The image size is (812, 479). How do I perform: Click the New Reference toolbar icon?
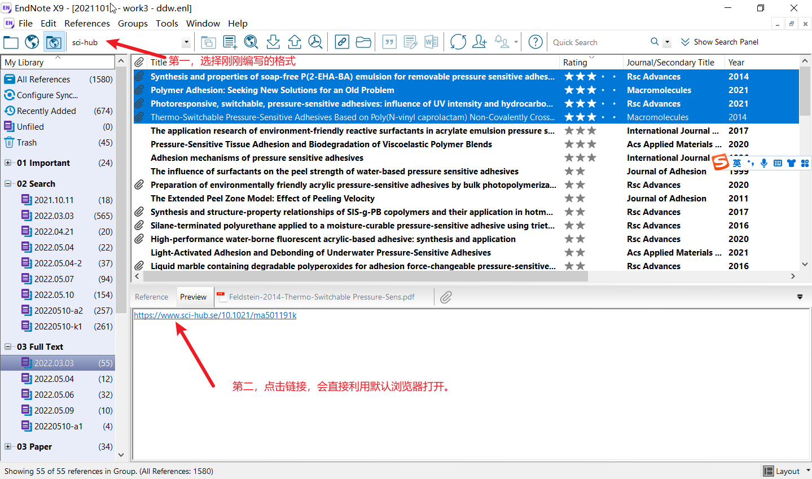[x=230, y=42]
